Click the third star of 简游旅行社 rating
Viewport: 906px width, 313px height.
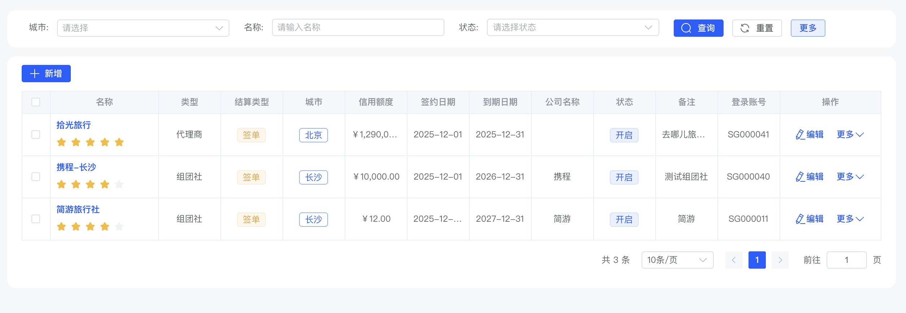[90, 227]
